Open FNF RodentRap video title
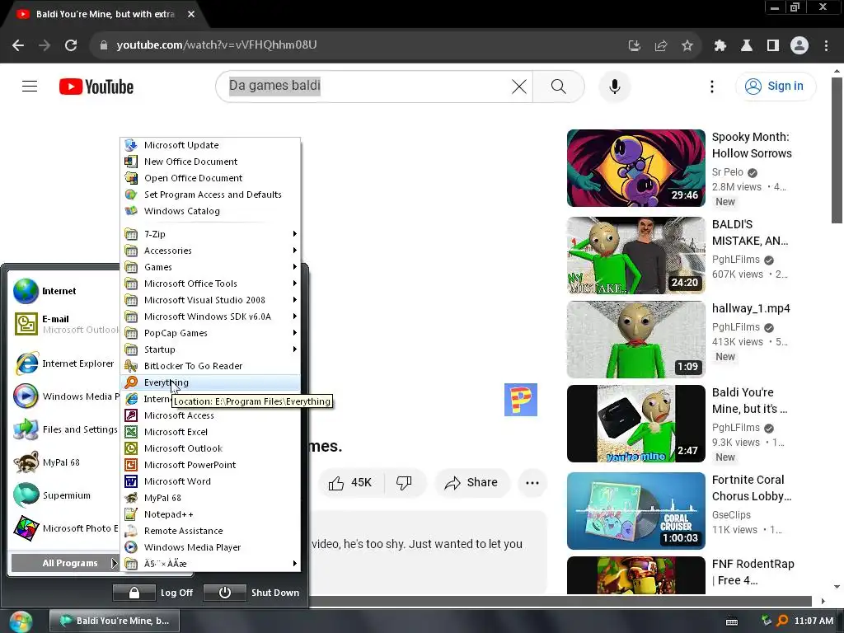The image size is (844, 633). 753,572
